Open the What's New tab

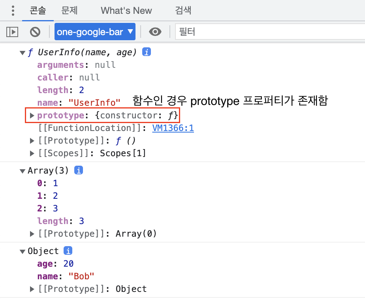click(126, 11)
